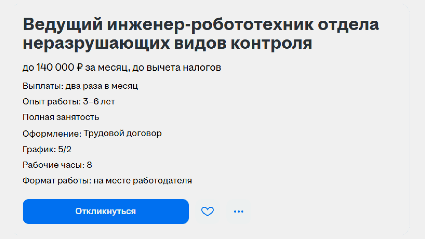425x239 pixels.
Task: Click the 5/2 schedule value
Action: click(65, 149)
